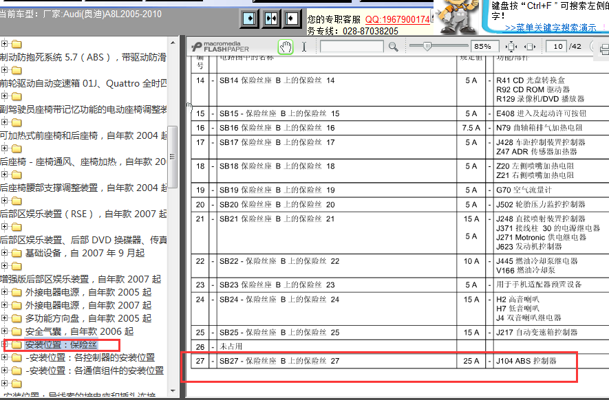
Task: Open 后座椅 - 座椅通风、座椅加热 item
Action: [x=83, y=162]
